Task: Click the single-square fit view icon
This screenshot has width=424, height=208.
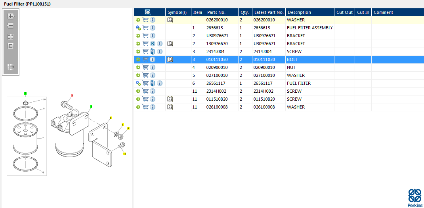Action: [11, 46]
